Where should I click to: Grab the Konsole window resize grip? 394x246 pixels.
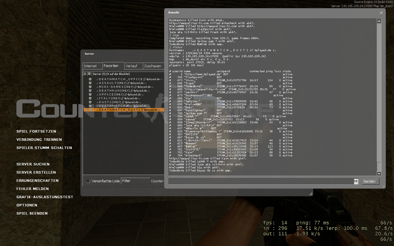pos(383,186)
